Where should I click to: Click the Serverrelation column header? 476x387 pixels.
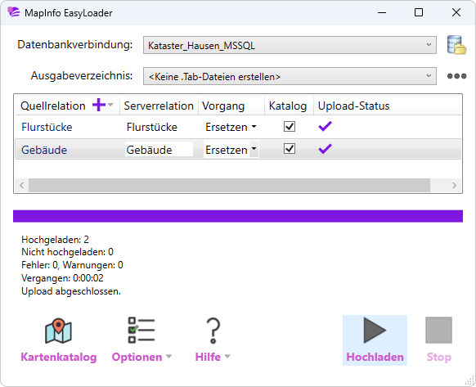point(159,106)
